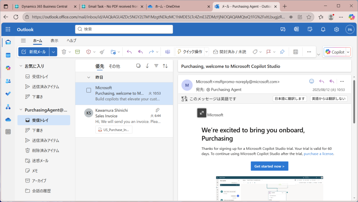Toggle read/unread for the message
This screenshot has height=202, width=358.
coord(230,52)
